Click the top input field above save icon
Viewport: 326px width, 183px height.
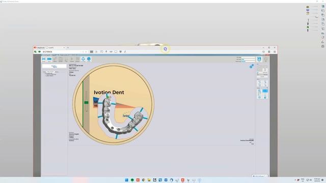coord(248,57)
